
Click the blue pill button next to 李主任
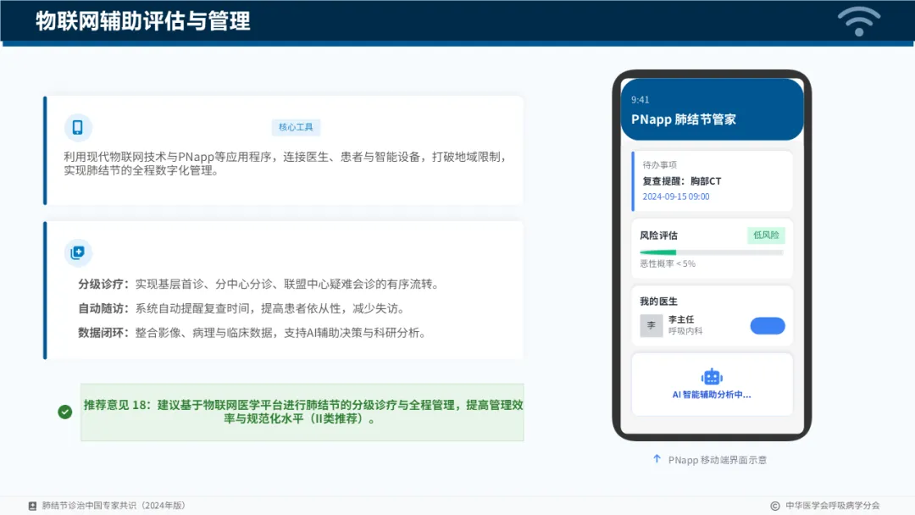768,325
